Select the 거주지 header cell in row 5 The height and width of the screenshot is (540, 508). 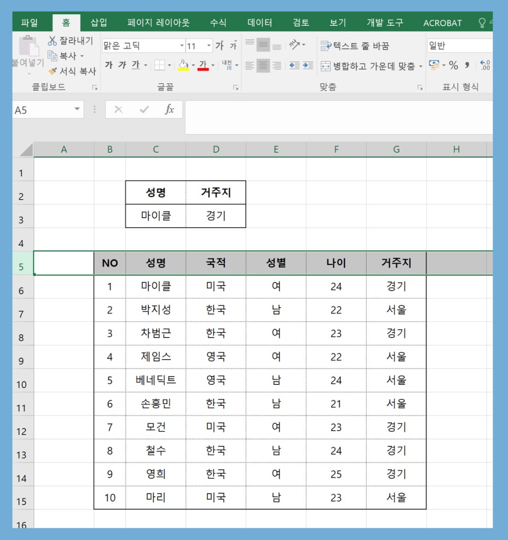point(396,263)
